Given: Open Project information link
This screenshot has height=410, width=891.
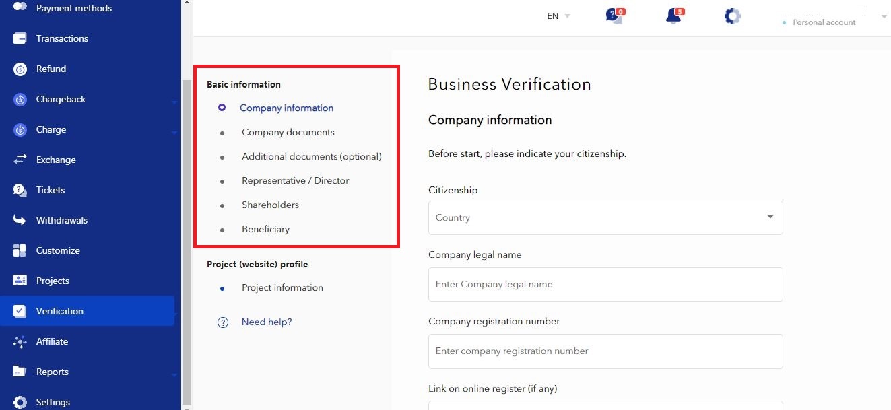Looking at the screenshot, I should point(282,287).
